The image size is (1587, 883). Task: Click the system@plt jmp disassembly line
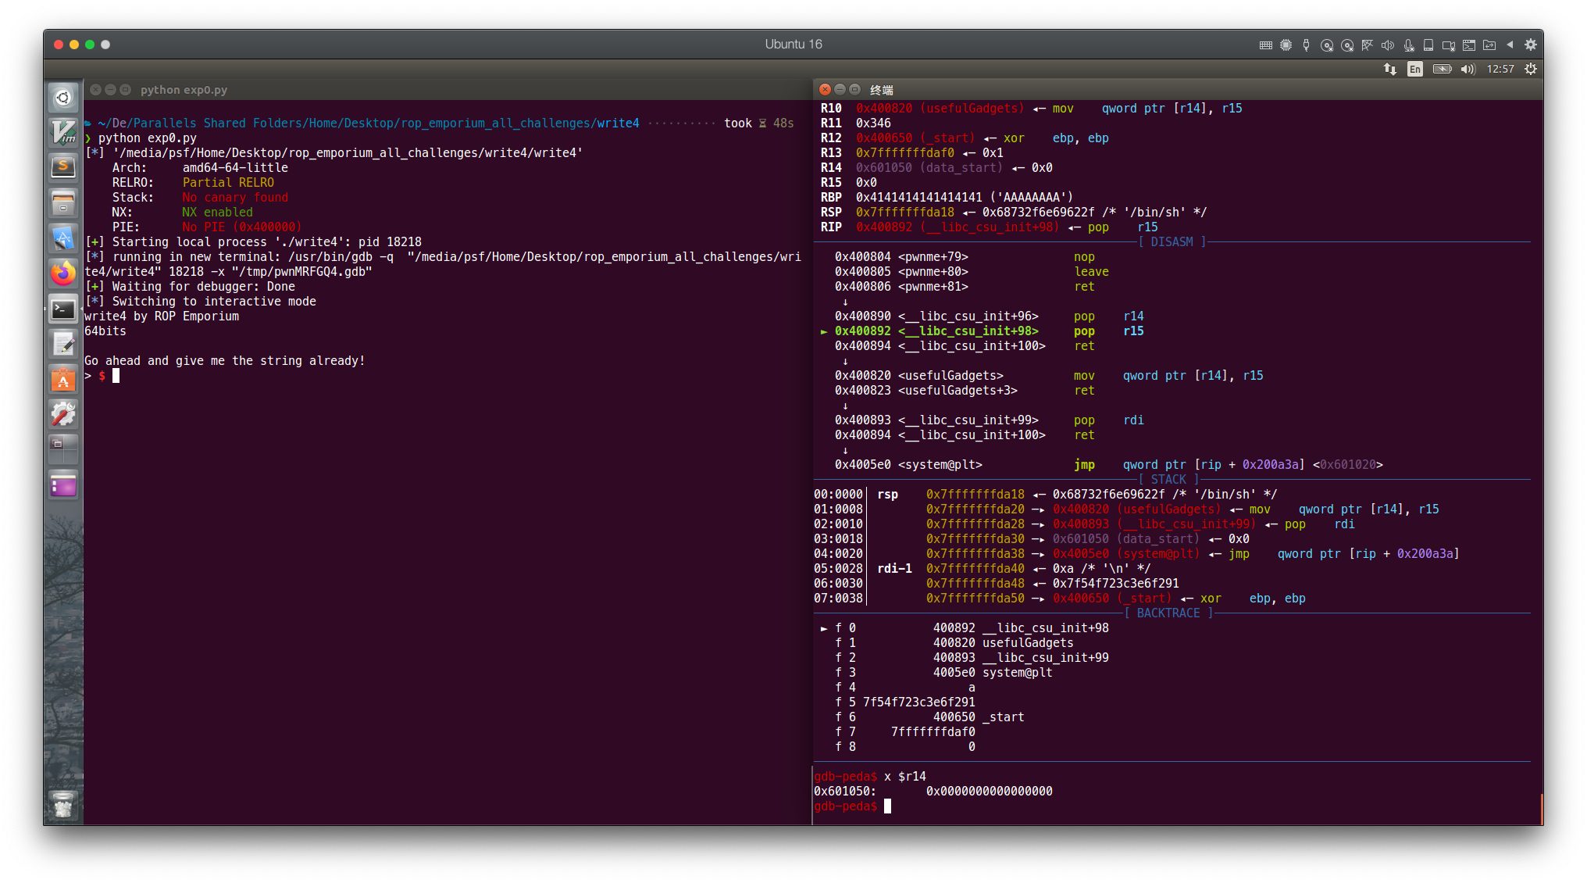[1108, 465]
